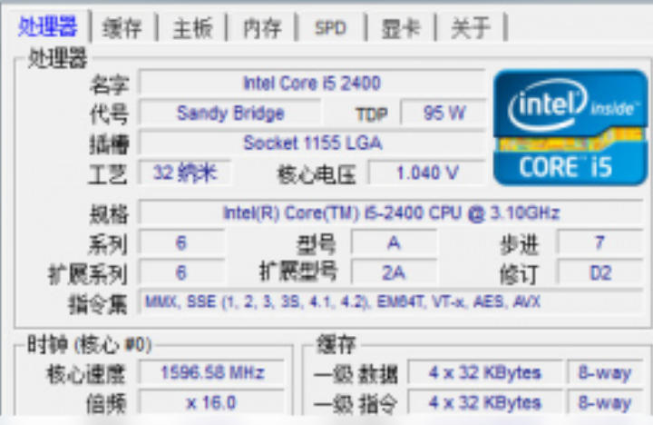653x425 pixels.
Task: Open the 缓存 tab
Action: click(122, 28)
